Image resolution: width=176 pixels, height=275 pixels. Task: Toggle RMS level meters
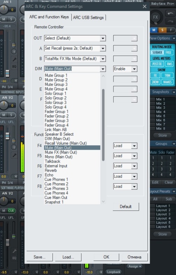(169, 64)
